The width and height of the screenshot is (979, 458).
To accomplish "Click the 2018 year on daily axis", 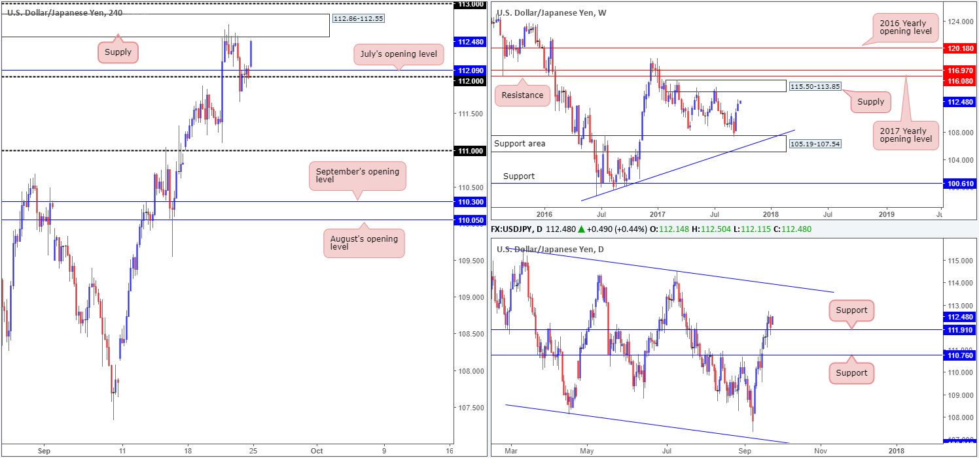I will pos(898,450).
